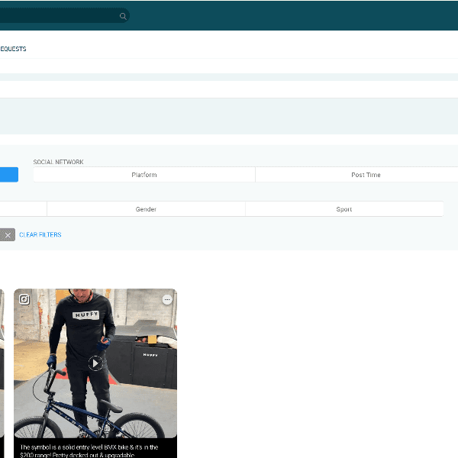The width and height of the screenshot is (458, 458).
Task: Expand the Gender filter dropdown
Action: (146, 209)
